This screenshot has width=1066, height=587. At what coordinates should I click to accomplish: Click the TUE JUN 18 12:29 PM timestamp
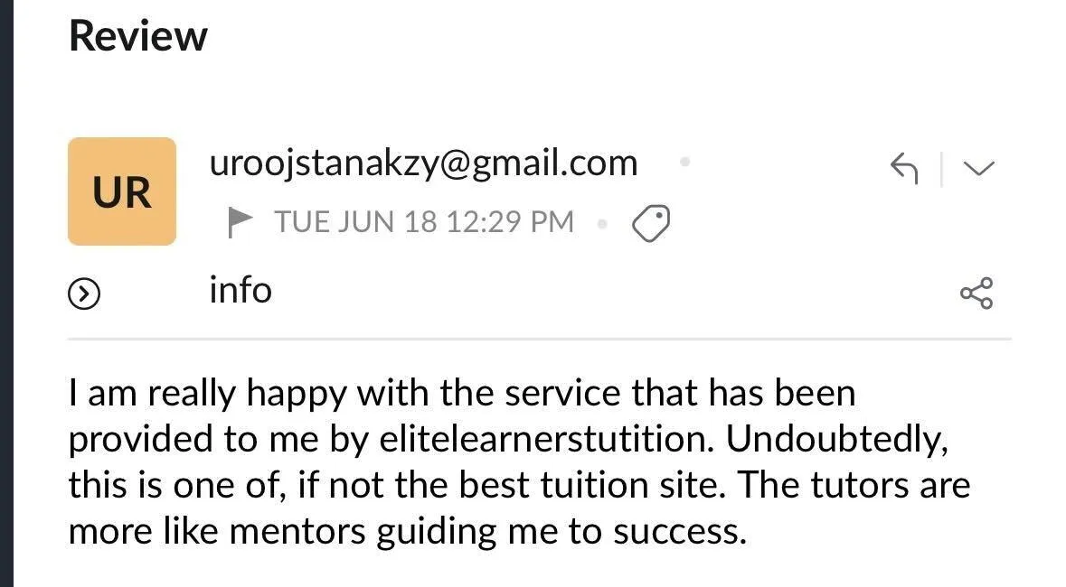point(424,222)
